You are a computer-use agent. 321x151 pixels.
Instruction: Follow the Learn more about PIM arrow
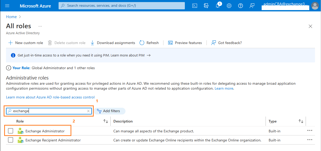(x=149, y=55)
